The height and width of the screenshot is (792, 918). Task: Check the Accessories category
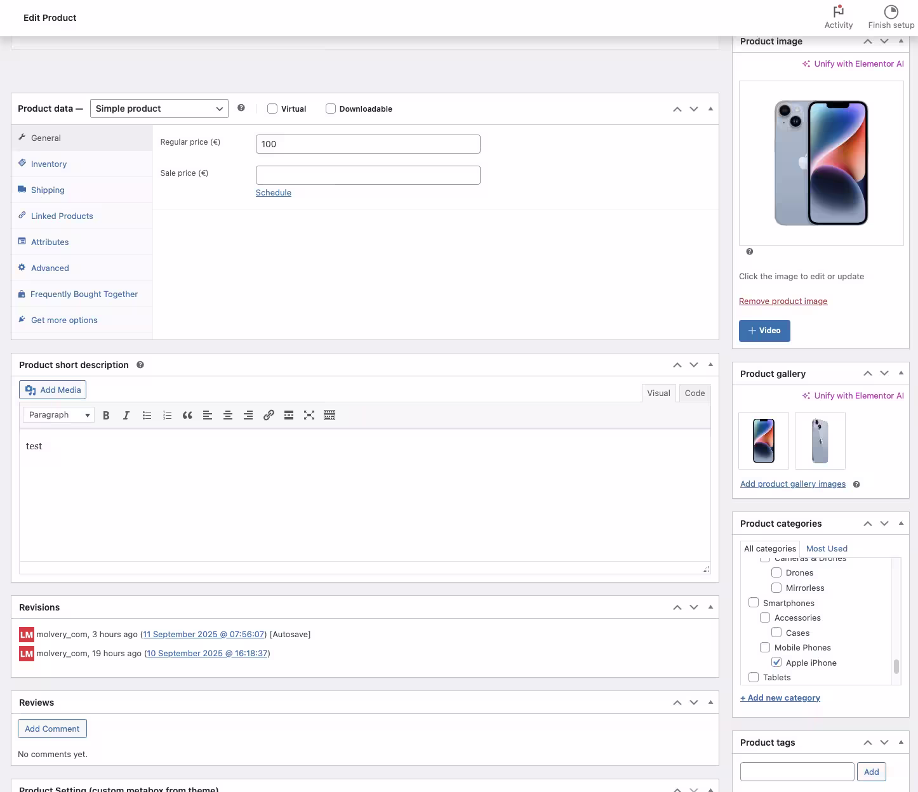click(765, 617)
